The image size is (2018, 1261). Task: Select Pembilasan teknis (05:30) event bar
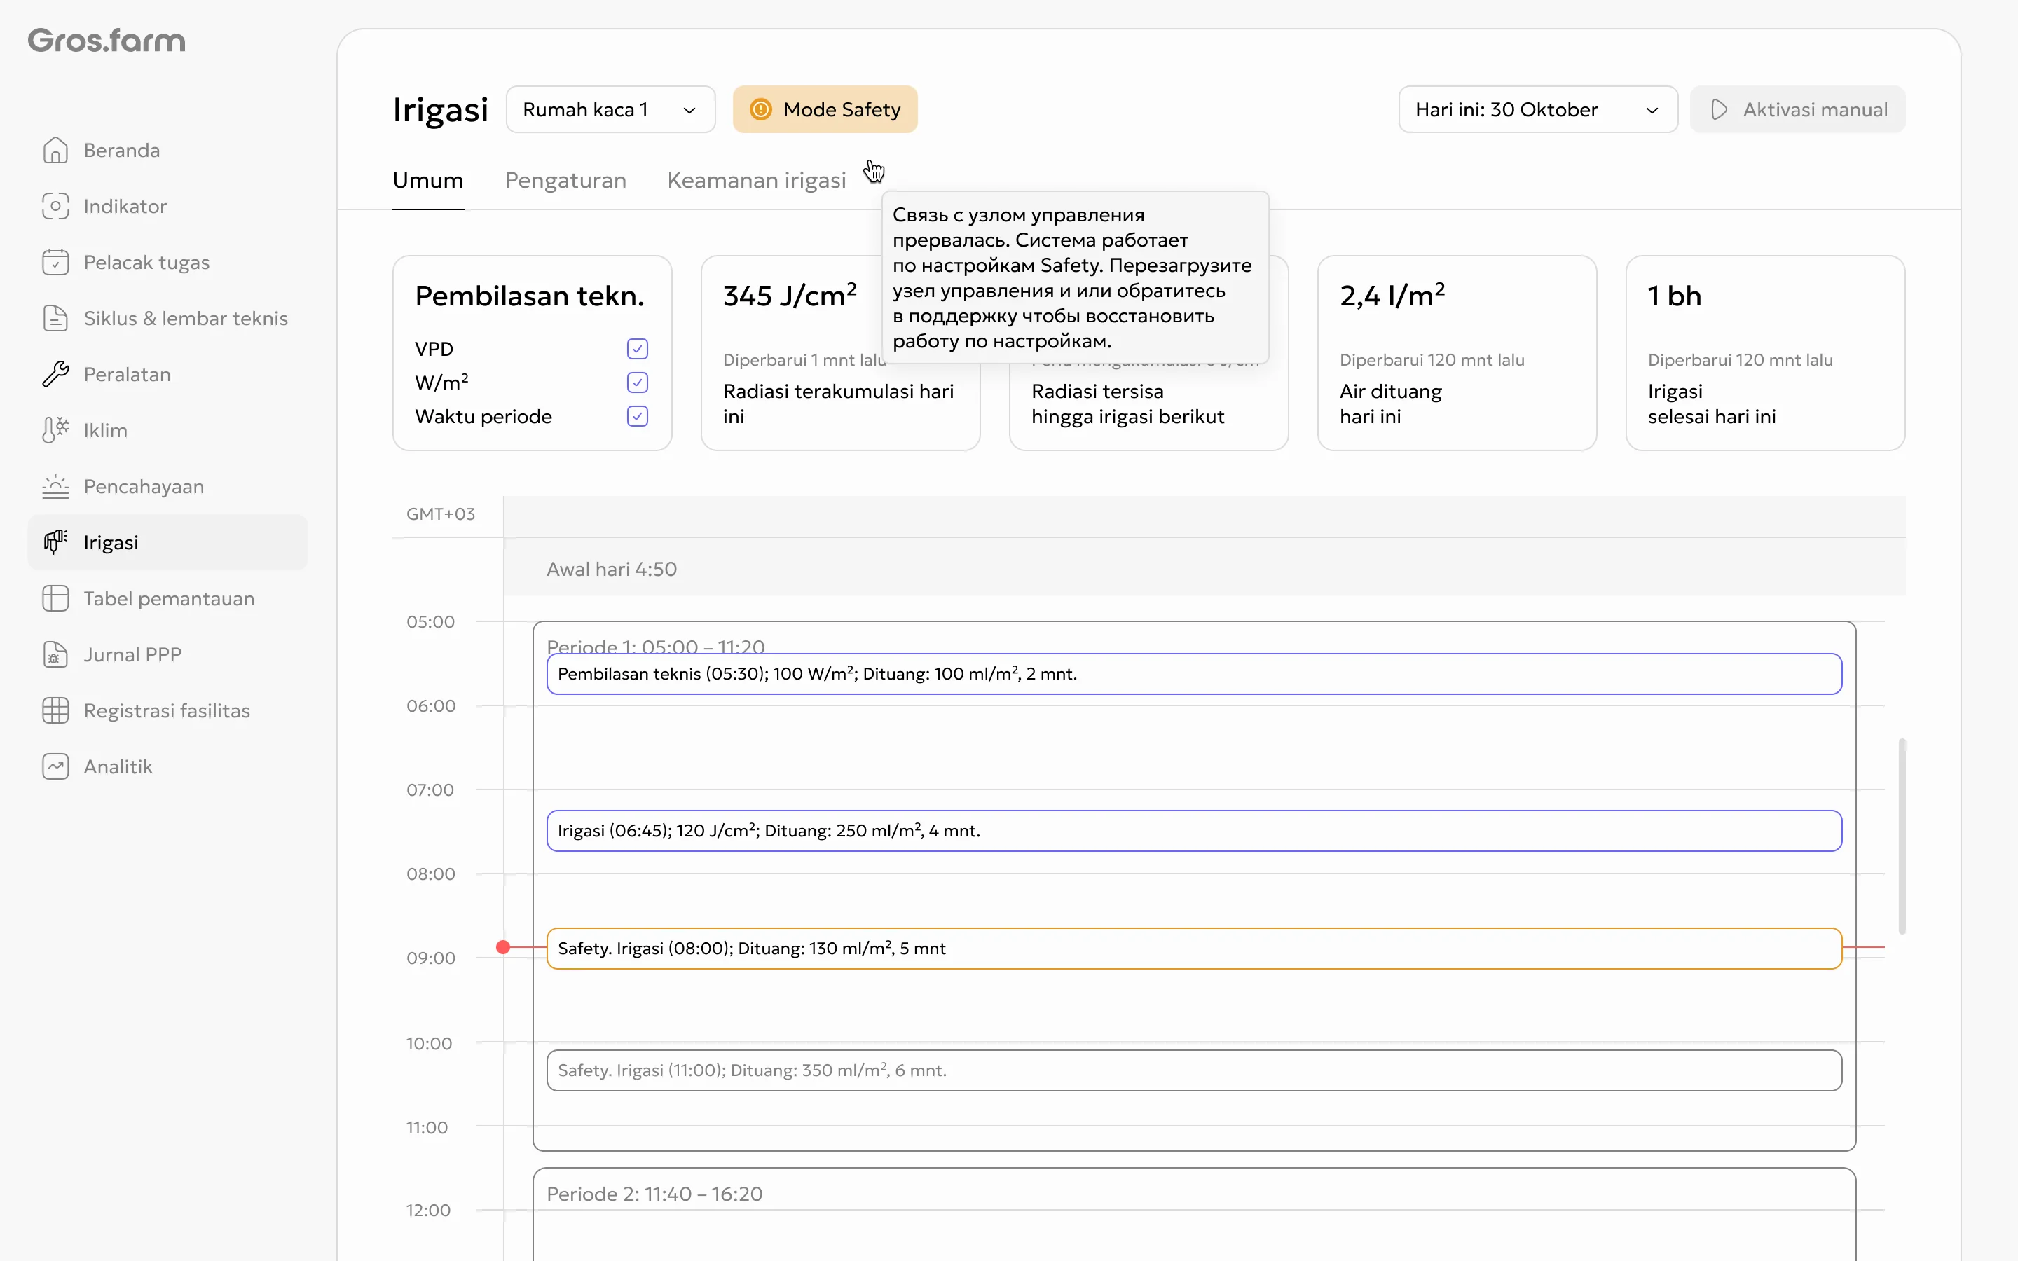(x=1194, y=674)
